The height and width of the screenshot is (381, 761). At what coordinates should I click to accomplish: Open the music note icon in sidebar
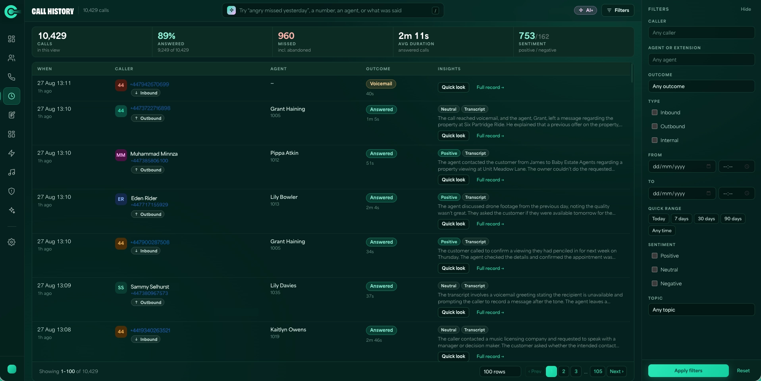coord(12,172)
